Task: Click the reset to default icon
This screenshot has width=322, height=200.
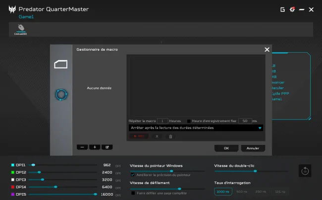Action: [x=305, y=171]
